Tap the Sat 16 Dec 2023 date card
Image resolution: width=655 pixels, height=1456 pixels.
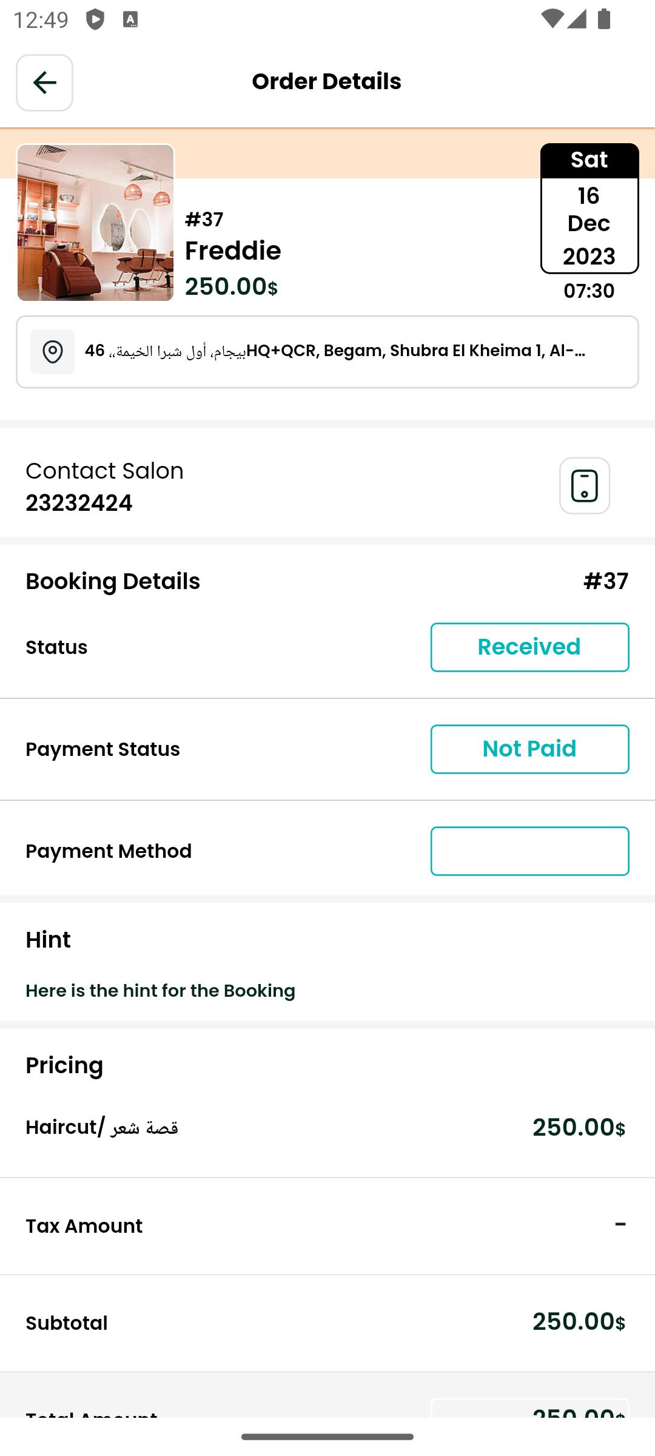click(x=589, y=209)
